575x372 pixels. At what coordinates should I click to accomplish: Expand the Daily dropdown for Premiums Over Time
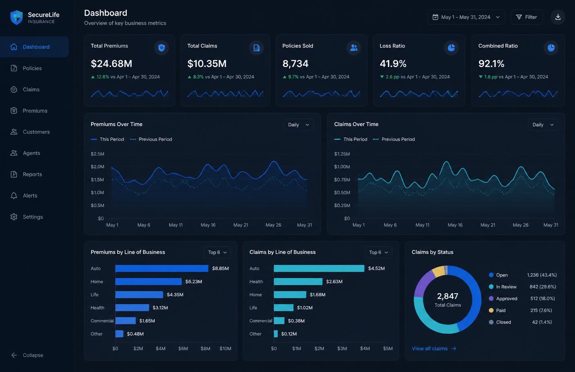tap(299, 125)
